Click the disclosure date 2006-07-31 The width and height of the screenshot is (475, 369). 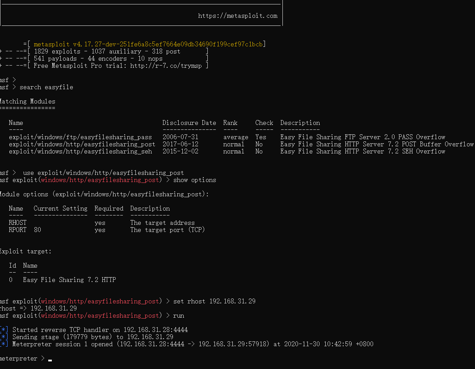(180, 137)
